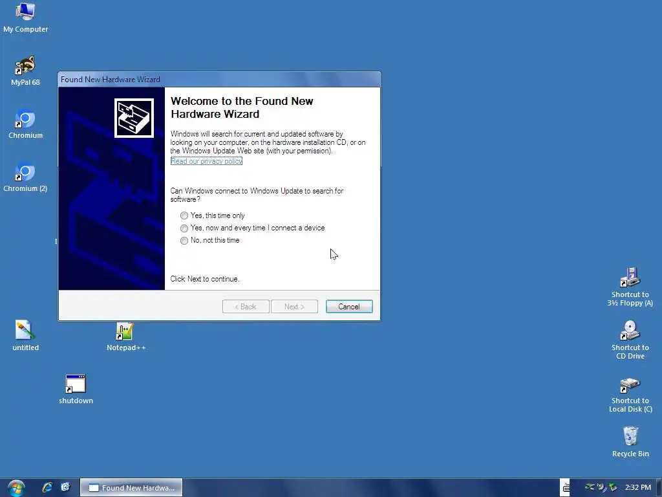Select the My Computer desktop icon

(25, 17)
